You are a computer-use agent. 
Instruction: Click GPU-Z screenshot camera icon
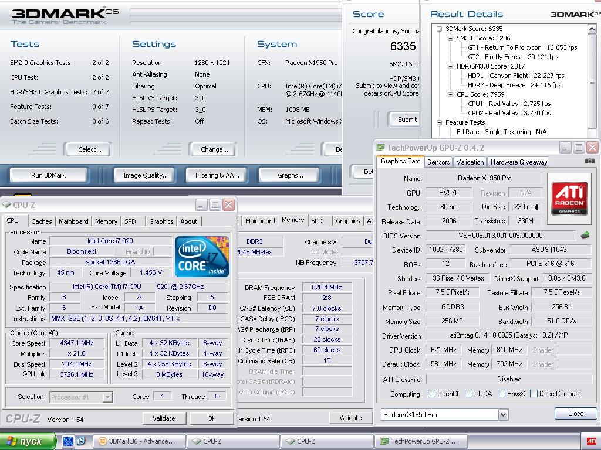point(589,161)
